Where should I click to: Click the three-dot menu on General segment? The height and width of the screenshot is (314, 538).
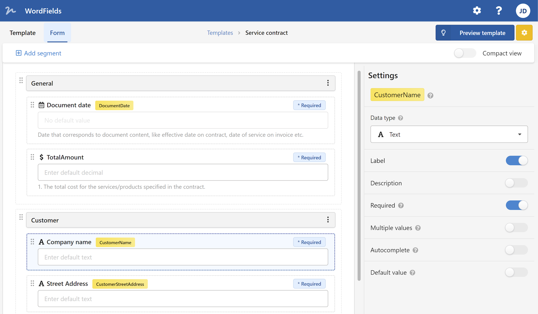click(x=328, y=83)
